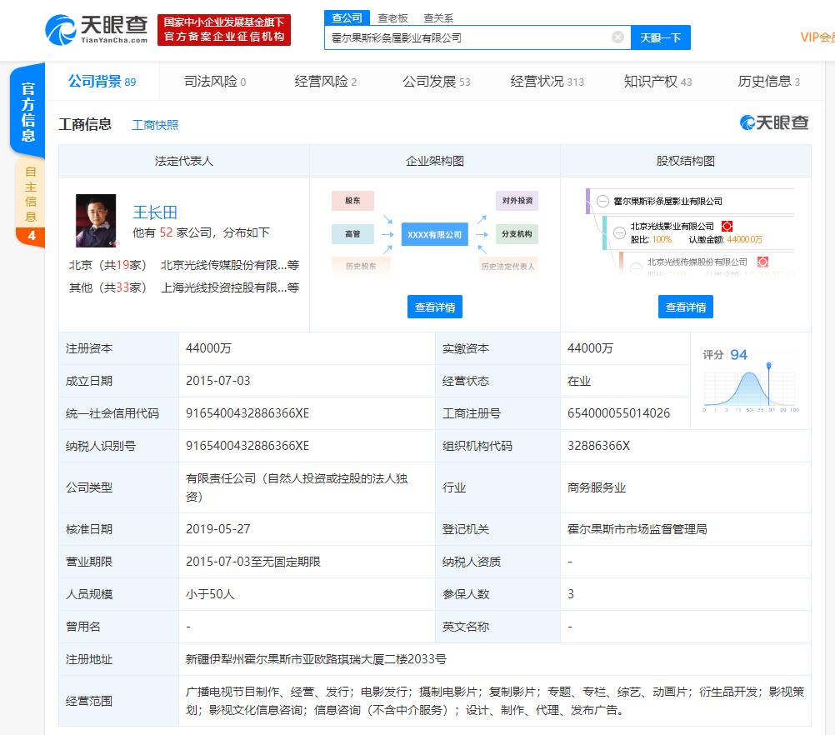The image size is (835, 735).
Task: Click red badge icon beside 北京光线传媒股份有限公司
Action: pyautogui.click(x=762, y=262)
